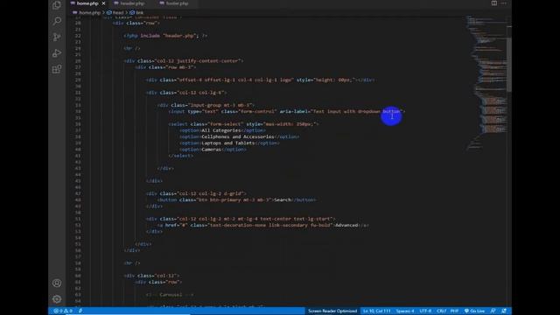Click the 'Cameras' option text
The width and height of the screenshot is (560, 315).
pyautogui.click(x=212, y=150)
